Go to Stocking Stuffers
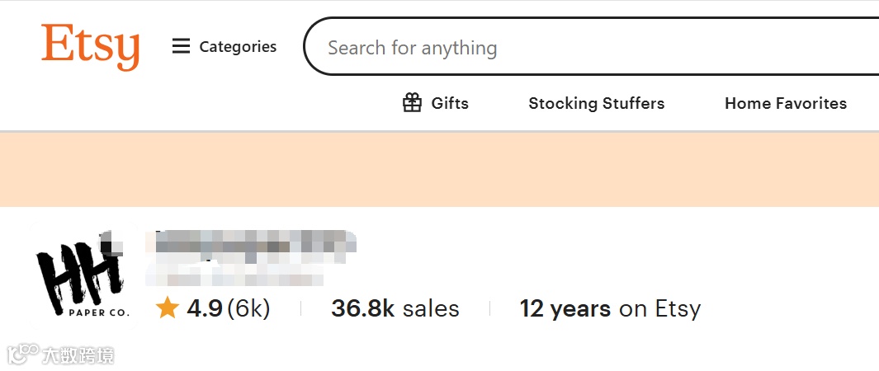This screenshot has width=879, height=371. pyautogui.click(x=596, y=103)
